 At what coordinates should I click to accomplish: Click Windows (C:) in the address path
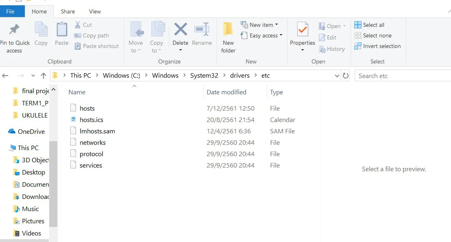(121, 75)
